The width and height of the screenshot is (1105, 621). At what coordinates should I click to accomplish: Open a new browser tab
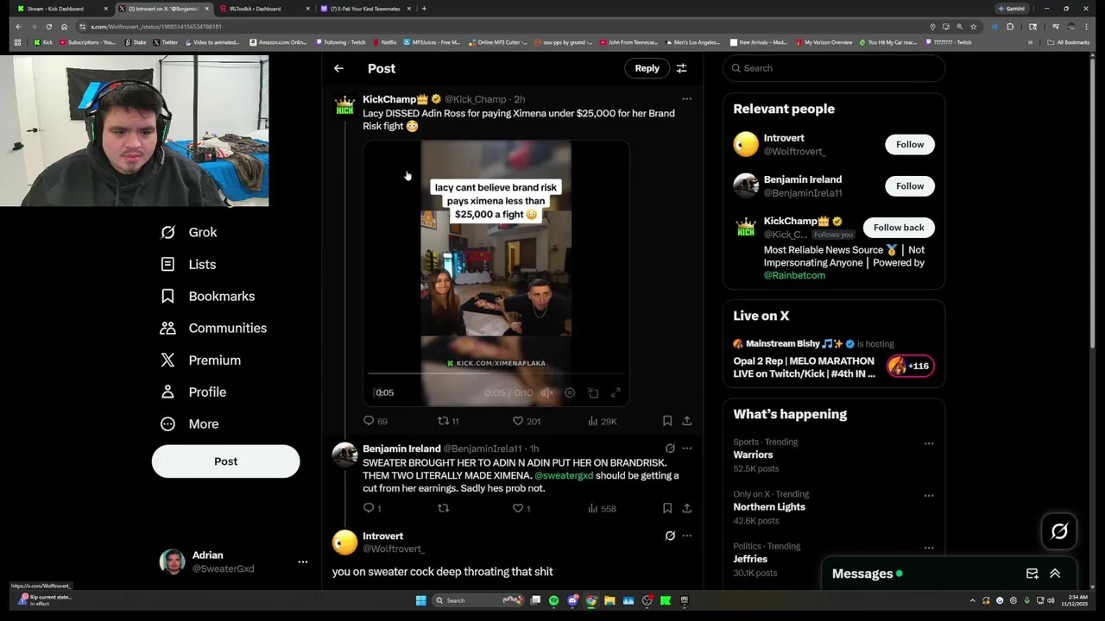click(x=424, y=9)
